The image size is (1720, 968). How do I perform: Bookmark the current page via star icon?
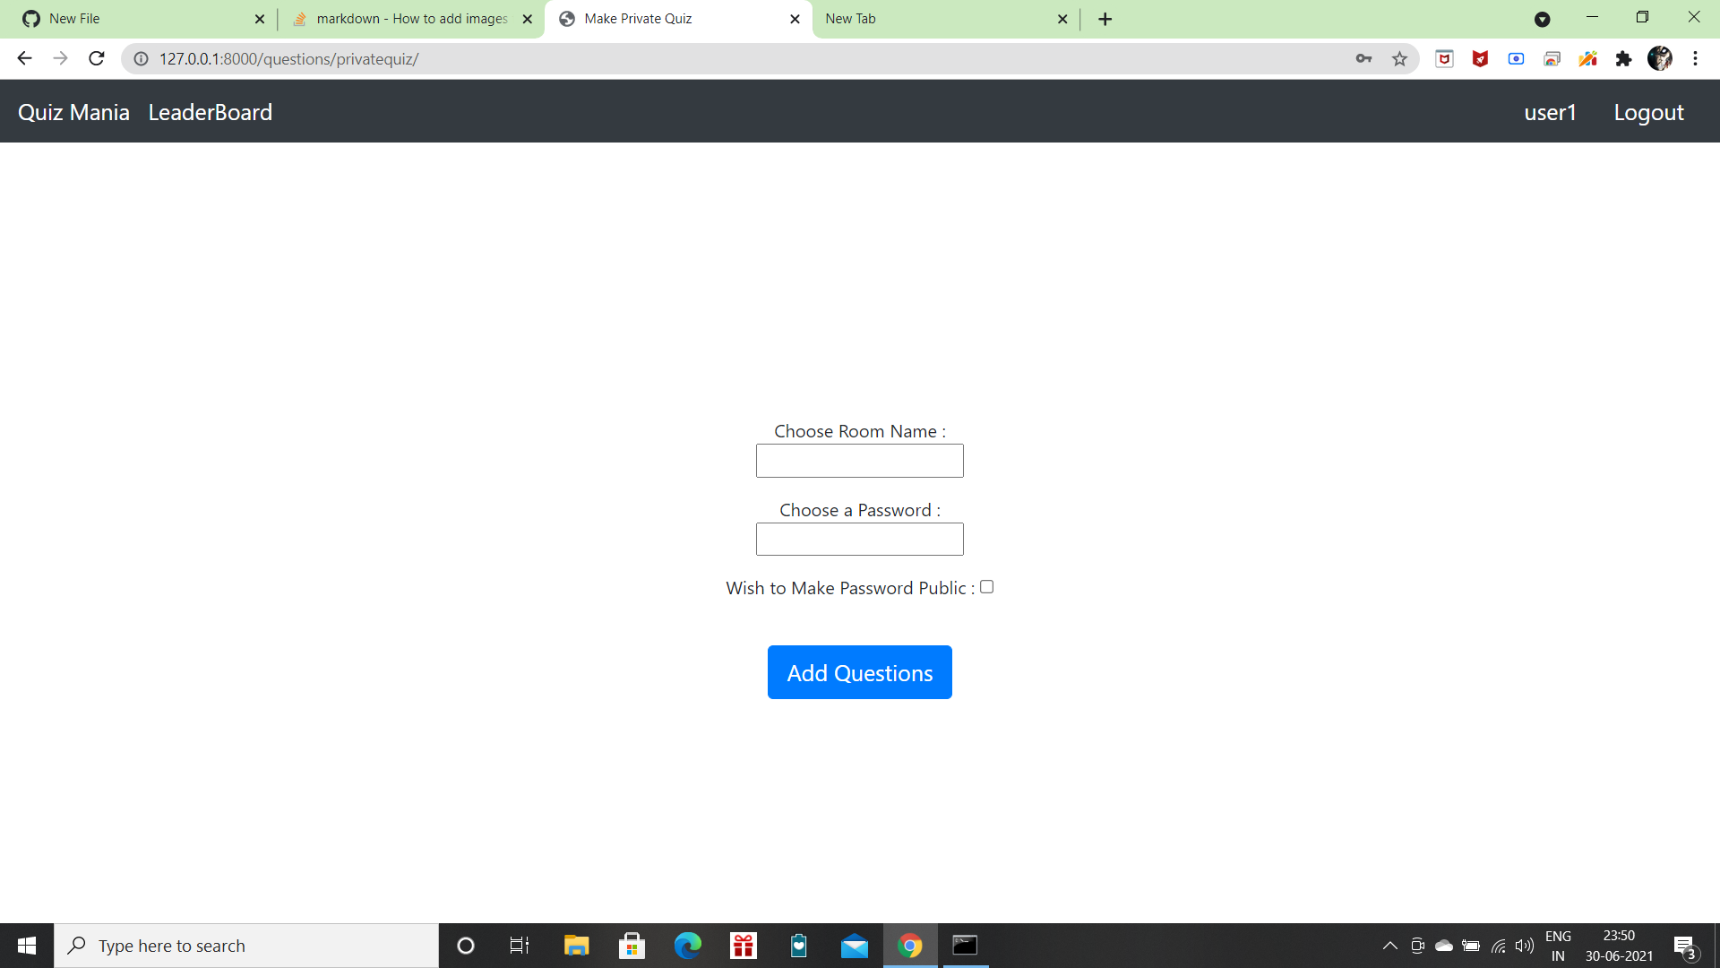(1399, 58)
